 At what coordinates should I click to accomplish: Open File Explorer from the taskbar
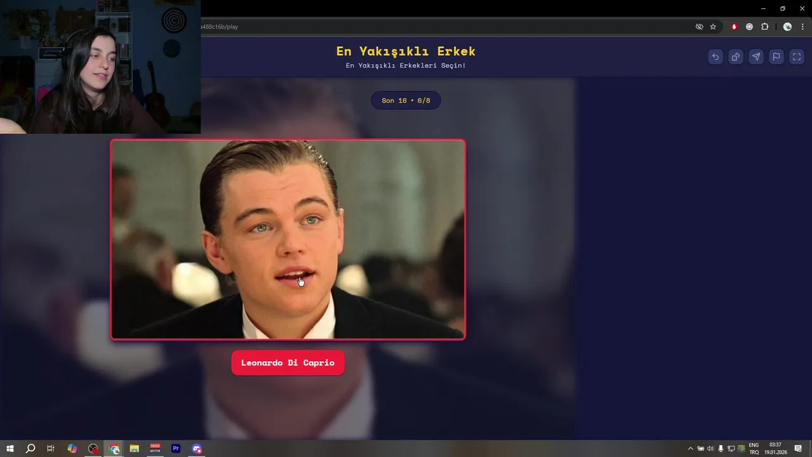click(134, 449)
